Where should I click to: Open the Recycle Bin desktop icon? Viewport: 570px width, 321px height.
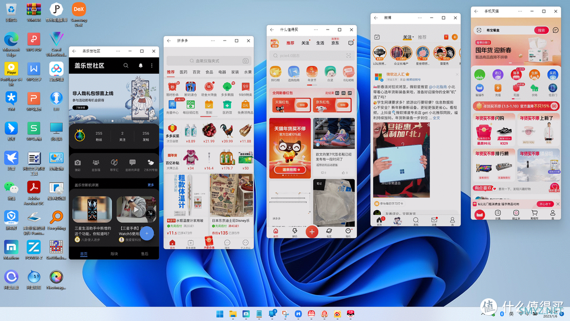point(11,12)
